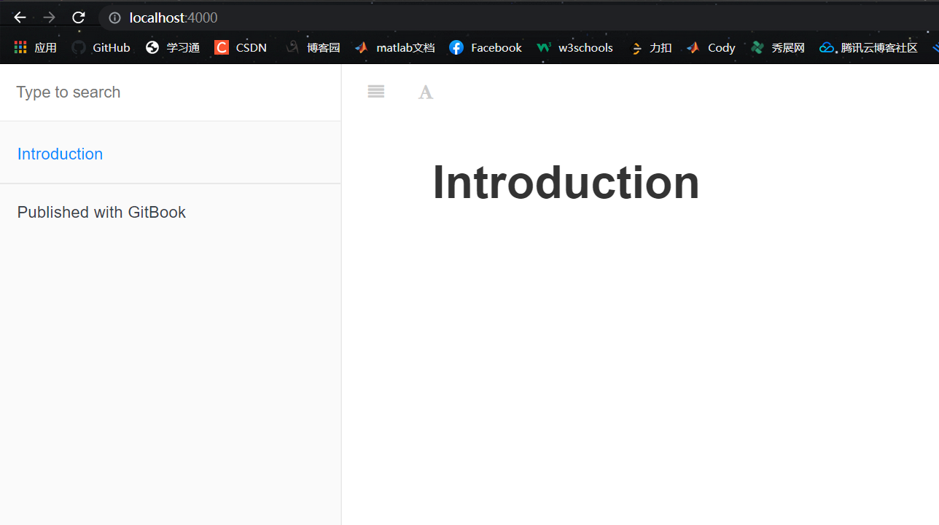Open the Apps grid bookmark icon

coord(20,47)
